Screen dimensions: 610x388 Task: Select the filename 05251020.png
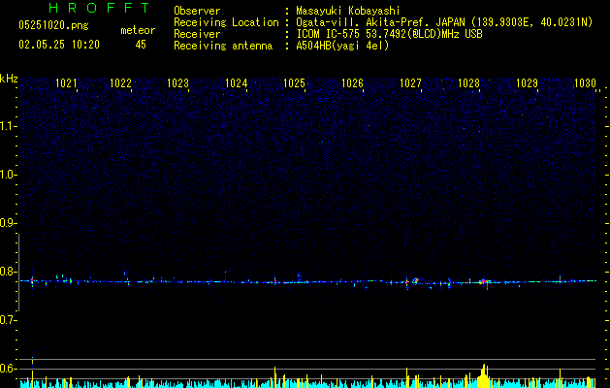pyautogui.click(x=53, y=25)
